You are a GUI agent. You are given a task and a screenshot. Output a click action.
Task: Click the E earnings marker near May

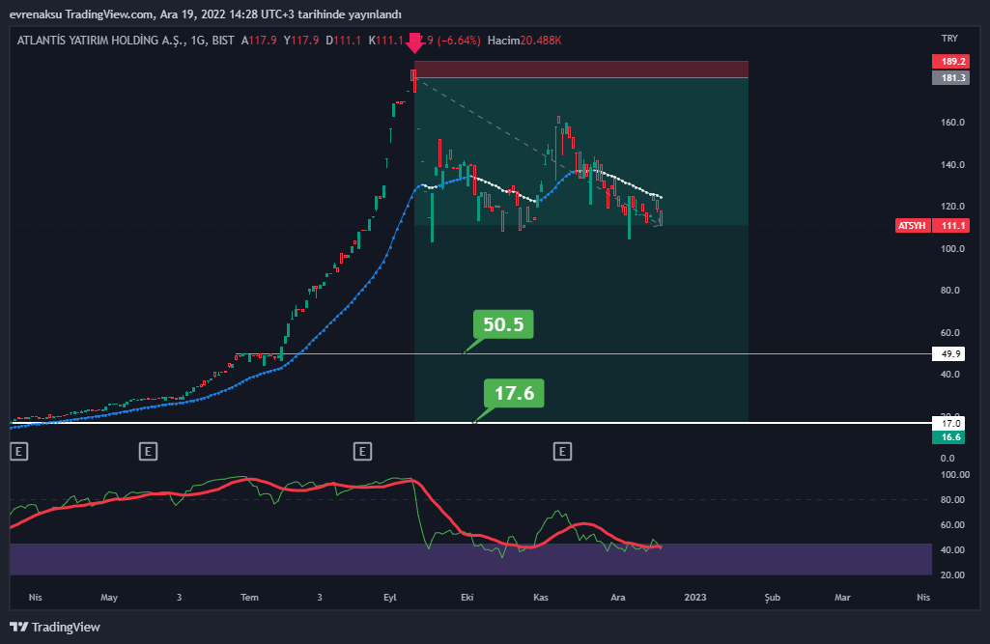(148, 452)
